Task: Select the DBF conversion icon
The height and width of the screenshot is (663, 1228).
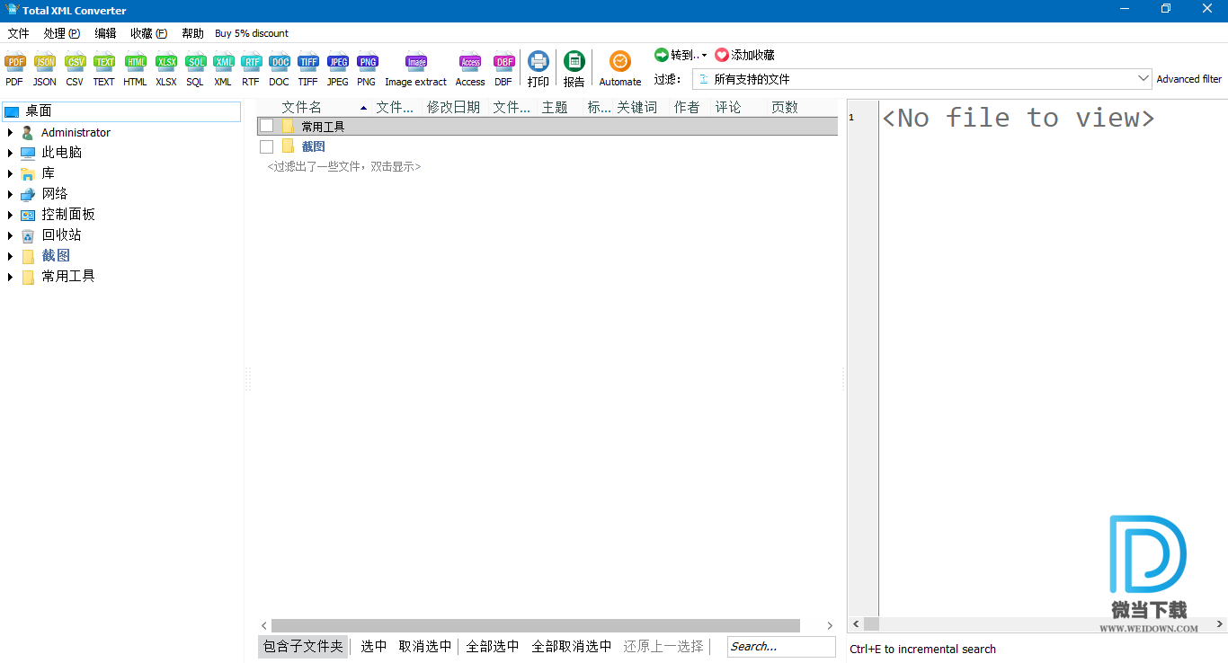Action: 504,63
